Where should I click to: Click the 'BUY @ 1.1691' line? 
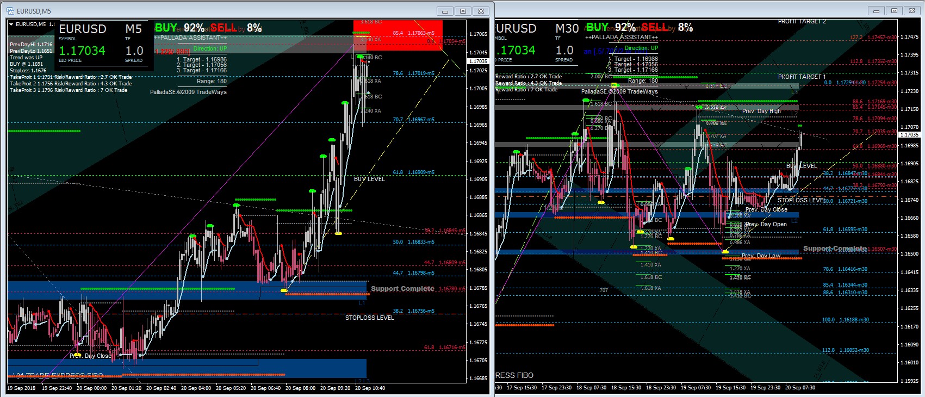pos(26,64)
